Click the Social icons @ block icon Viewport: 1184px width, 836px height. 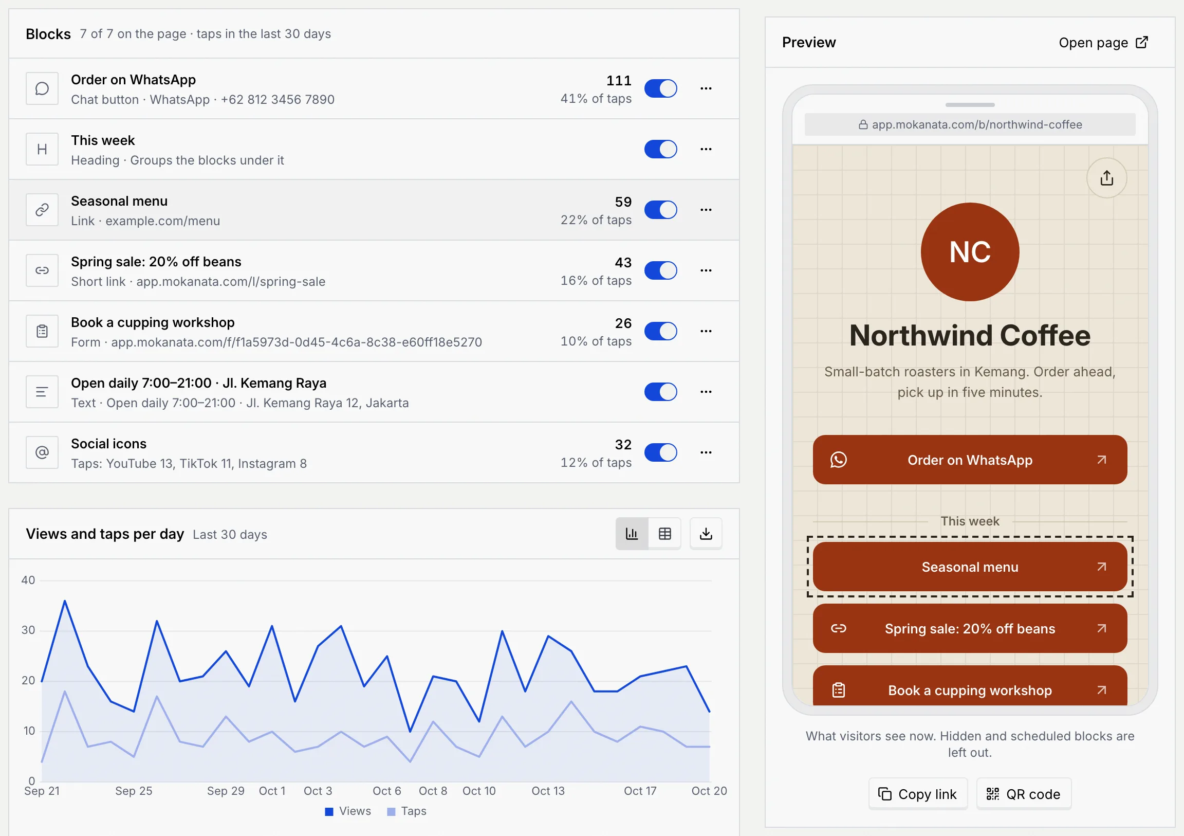[x=42, y=452]
